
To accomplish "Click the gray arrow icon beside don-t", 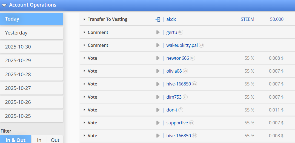I will (158, 110).
